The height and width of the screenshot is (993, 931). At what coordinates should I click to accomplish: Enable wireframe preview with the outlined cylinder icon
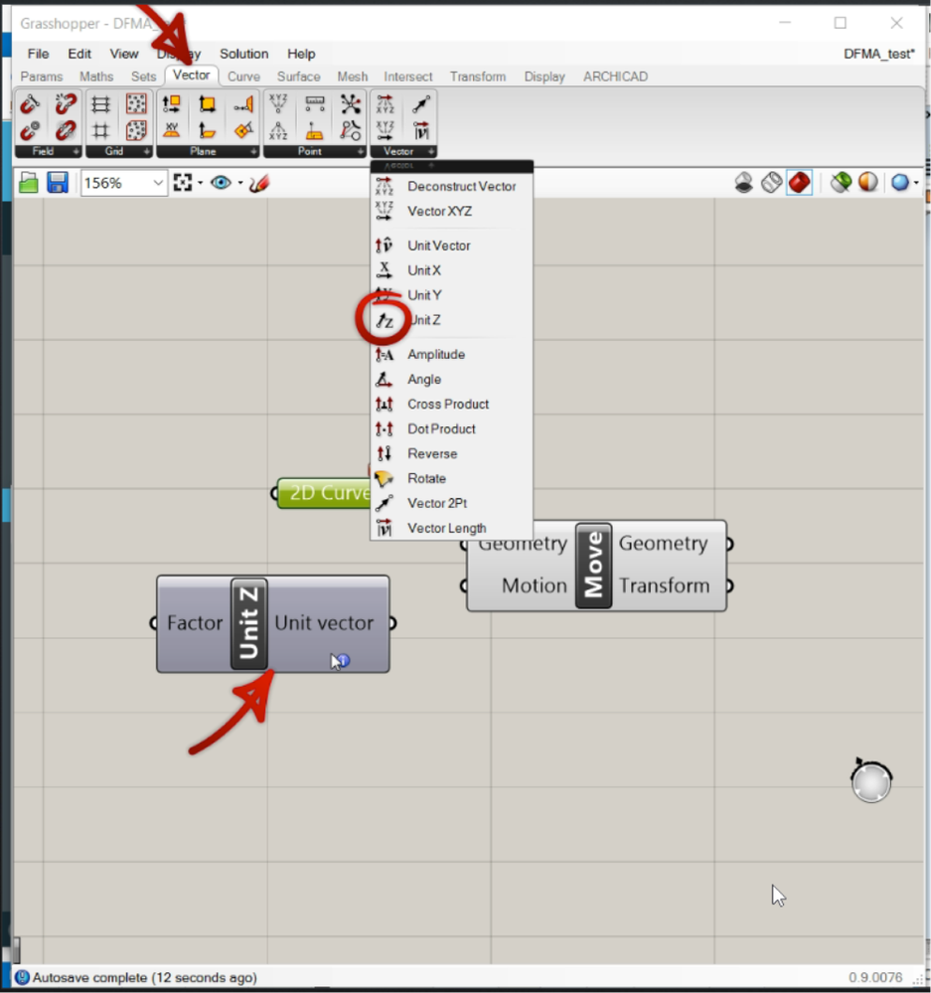tap(771, 183)
